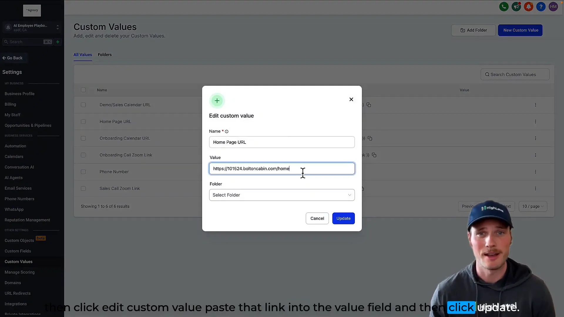The image size is (564, 317).
Task: Copy the Demo/Sales Calendar URL key
Action: (x=369, y=105)
